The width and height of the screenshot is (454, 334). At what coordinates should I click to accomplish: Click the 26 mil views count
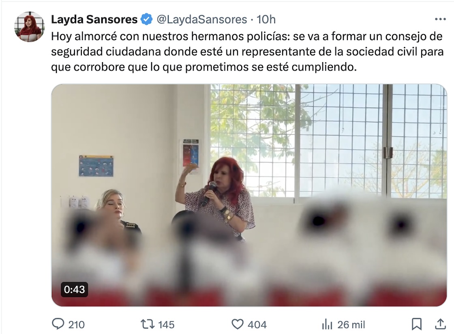coord(351,324)
